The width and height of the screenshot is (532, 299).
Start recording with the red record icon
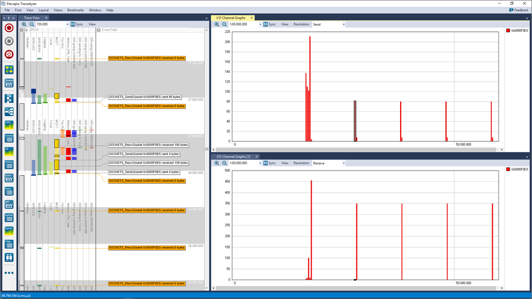9,28
